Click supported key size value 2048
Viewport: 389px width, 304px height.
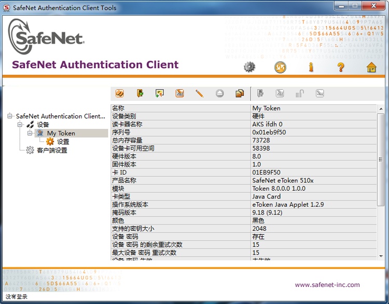pos(259,229)
